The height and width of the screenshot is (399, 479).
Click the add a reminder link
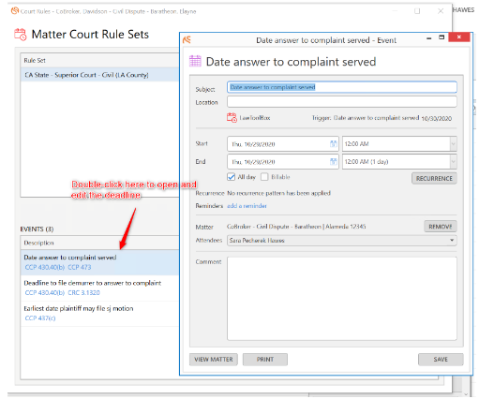[247, 206]
